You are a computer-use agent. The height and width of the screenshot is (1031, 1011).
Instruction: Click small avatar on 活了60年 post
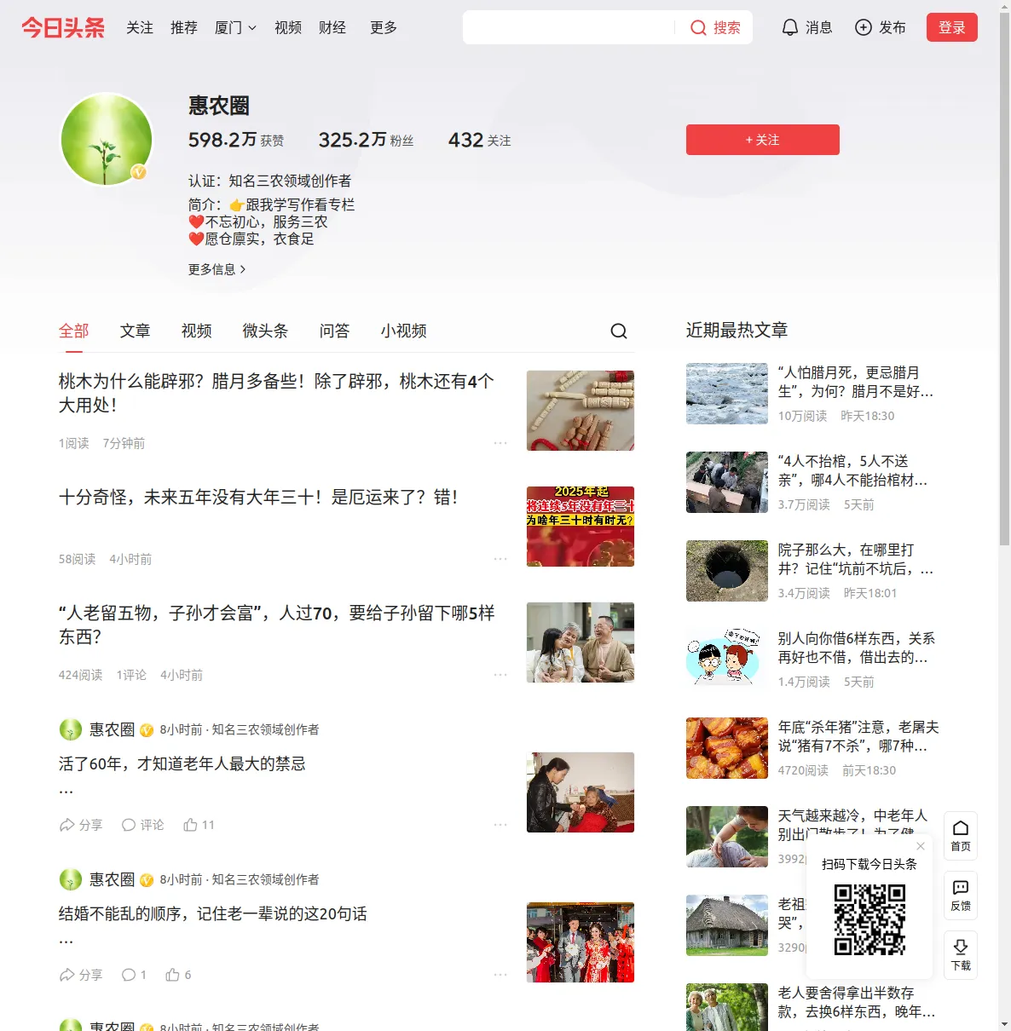tap(71, 729)
